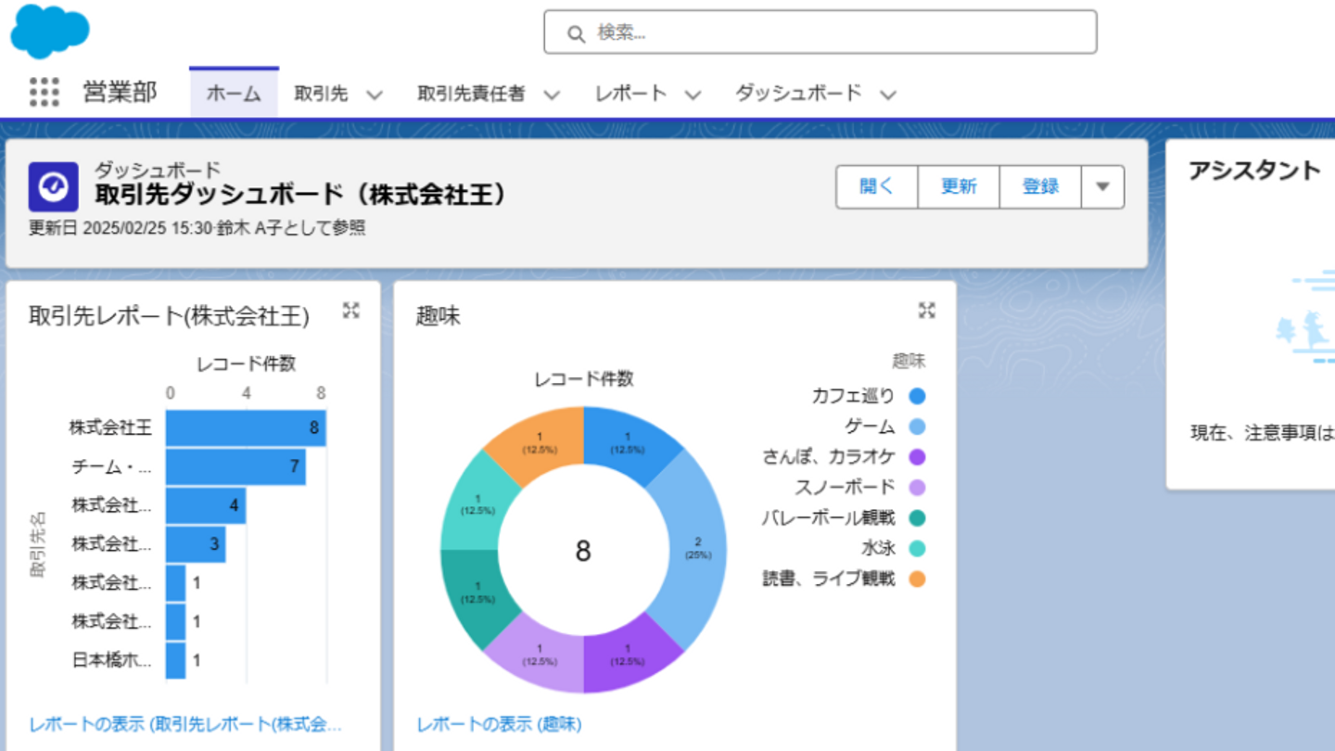Expand more dashboard actions dropdown arrow
Image resolution: width=1335 pixels, height=751 pixels.
click(x=1102, y=187)
